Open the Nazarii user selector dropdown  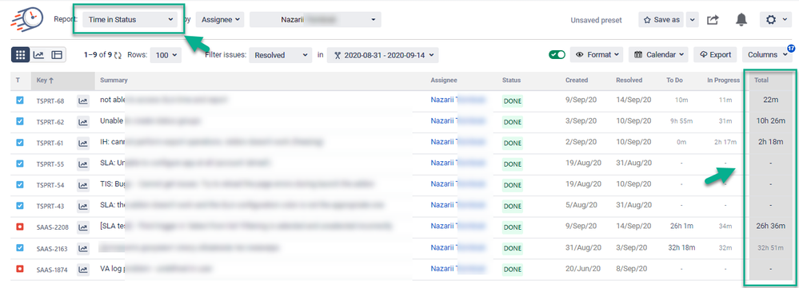point(315,20)
